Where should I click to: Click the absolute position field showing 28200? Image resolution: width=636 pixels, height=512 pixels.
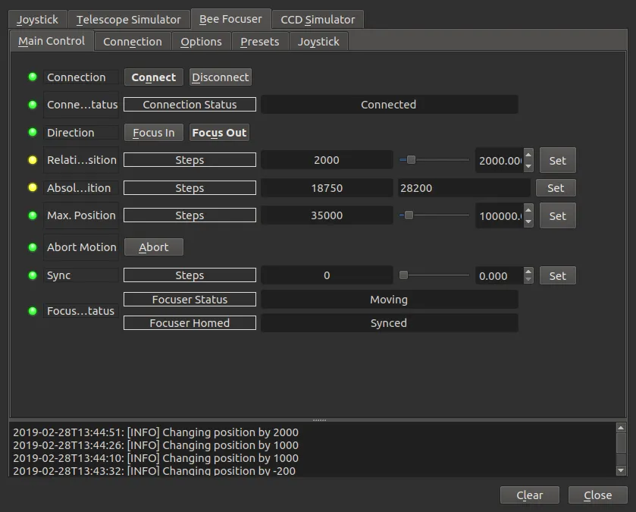click(x=464, y=188)
